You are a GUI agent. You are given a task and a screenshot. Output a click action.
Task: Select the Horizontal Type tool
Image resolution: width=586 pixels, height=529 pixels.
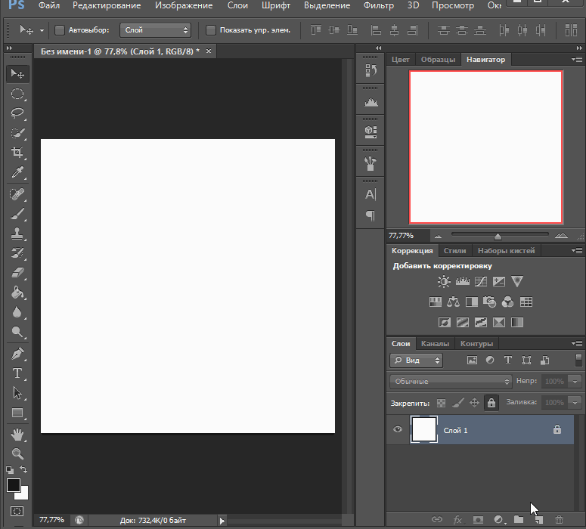click(x=17, y=373)
